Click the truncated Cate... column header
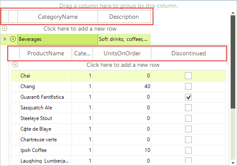Viewport: 237px width, 166px height. click(82, 53)
